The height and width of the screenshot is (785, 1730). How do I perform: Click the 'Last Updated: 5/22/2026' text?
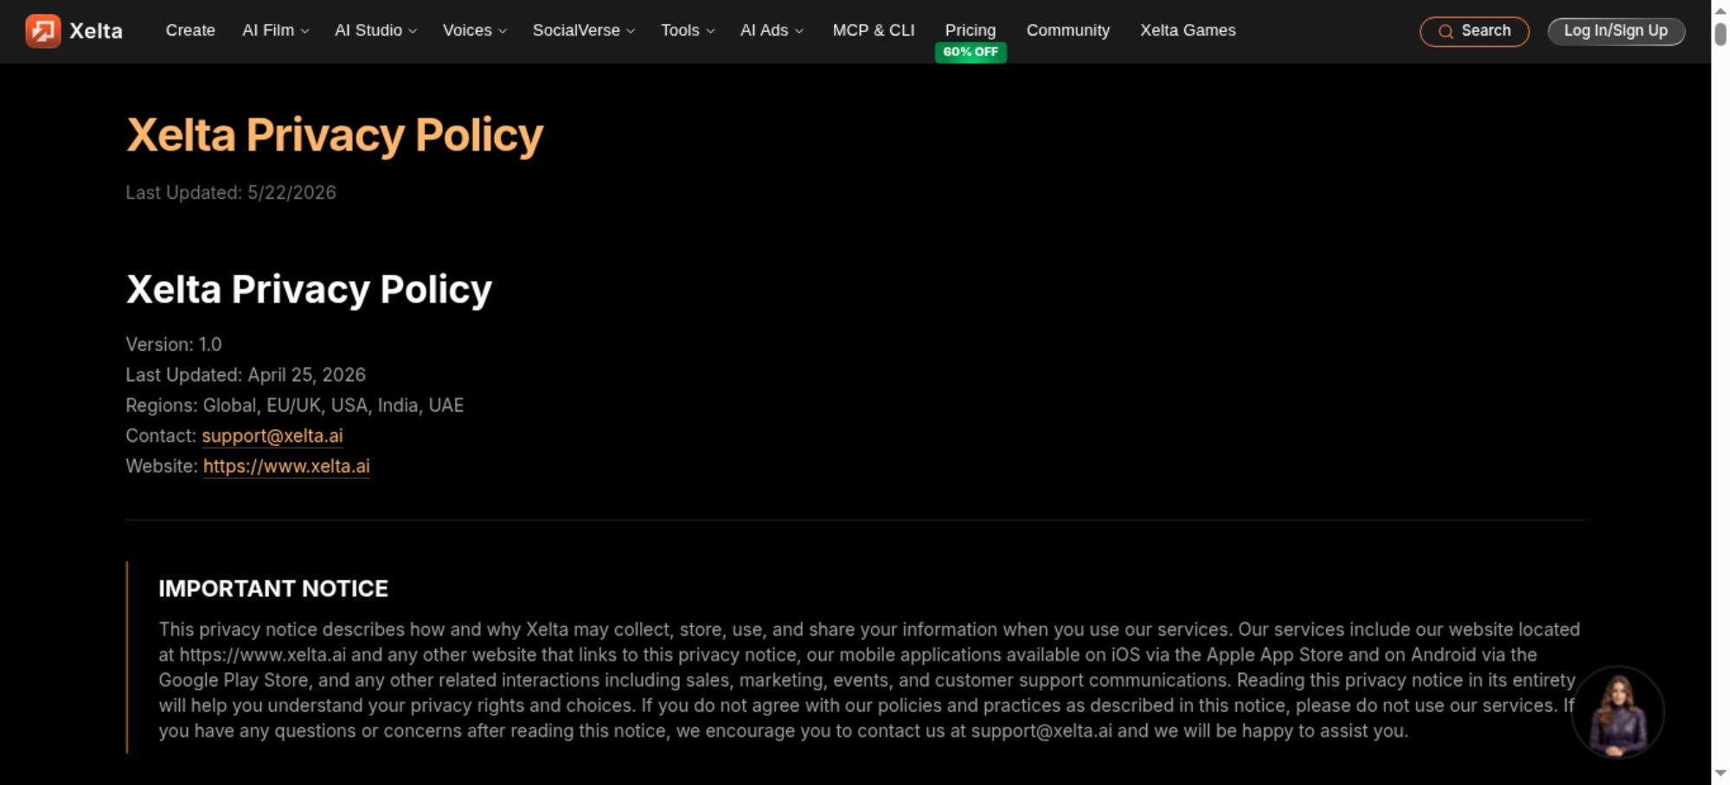coord(231,193)
